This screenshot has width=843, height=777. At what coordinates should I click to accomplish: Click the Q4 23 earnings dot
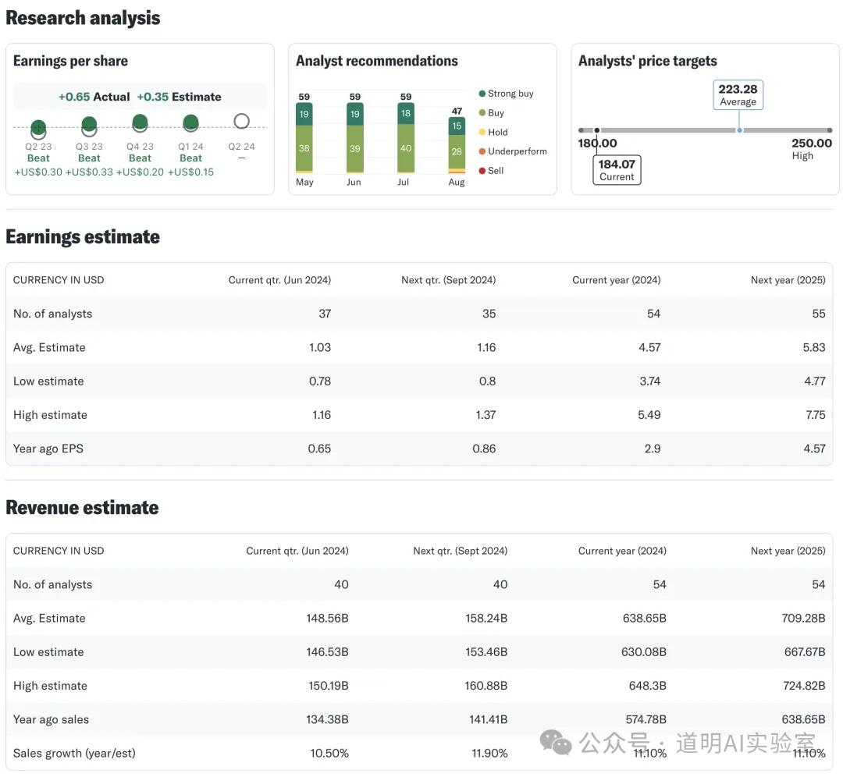pos(140,122)
